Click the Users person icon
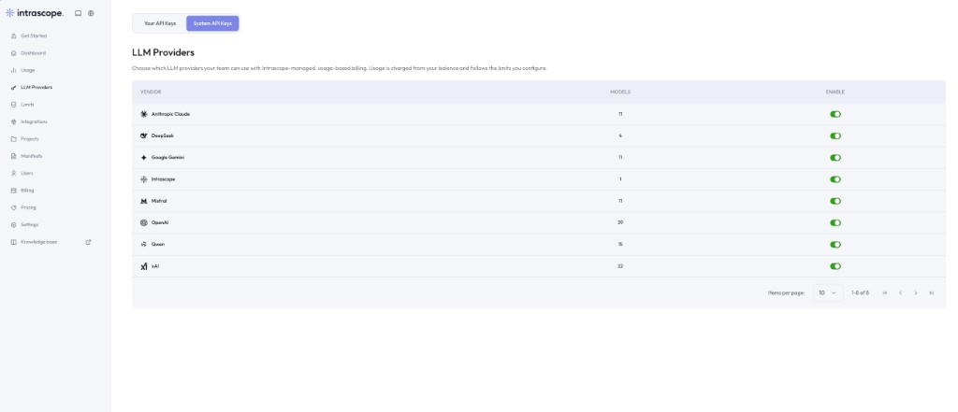The height and width of the screenshot is (412, 958). 14,173
